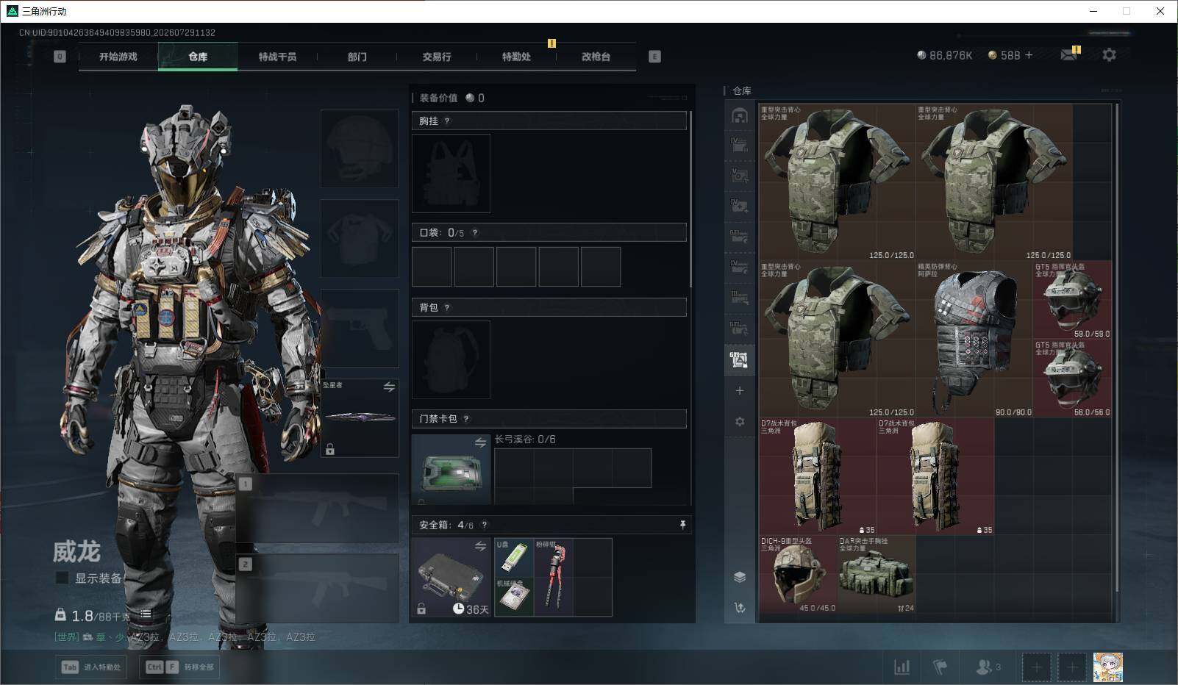Image resolution: width=1178 pixels, height=685 pixels.
Task: Open the 部门 tab
Action: (357, 57)
